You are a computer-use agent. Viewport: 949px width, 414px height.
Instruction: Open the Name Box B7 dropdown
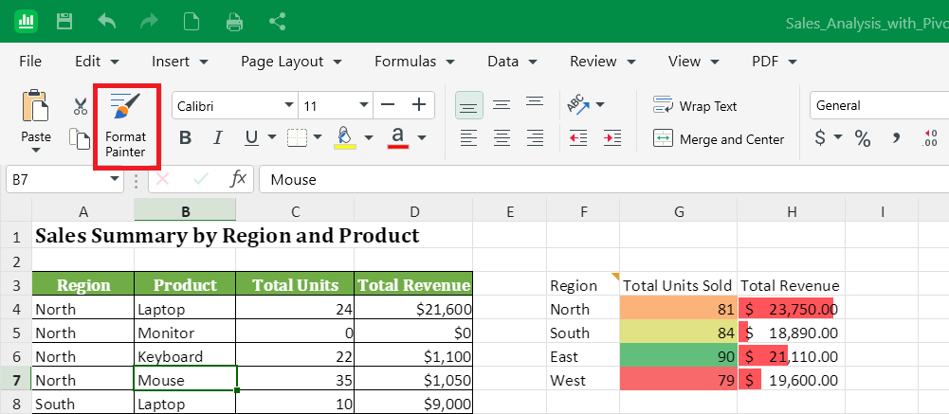point(114,179)
